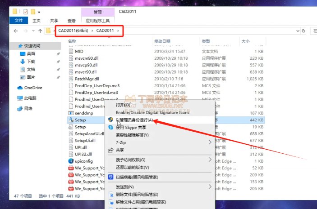This screenshot has height=209, width=317.
Task: Go up one folder level
Action: coord(40,31)
